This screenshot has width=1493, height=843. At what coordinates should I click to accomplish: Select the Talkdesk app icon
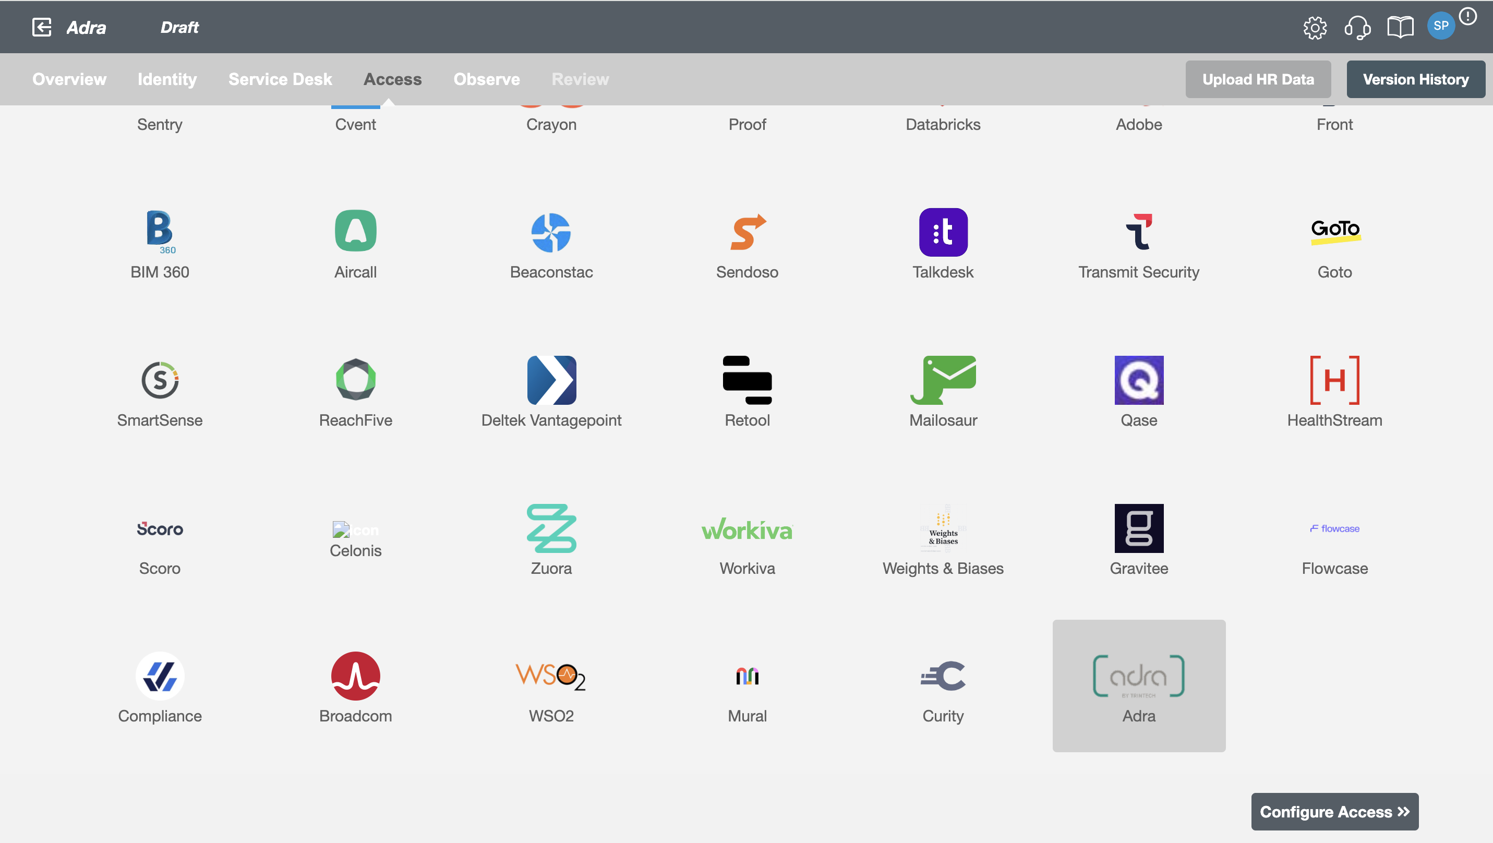coord(943,232)
